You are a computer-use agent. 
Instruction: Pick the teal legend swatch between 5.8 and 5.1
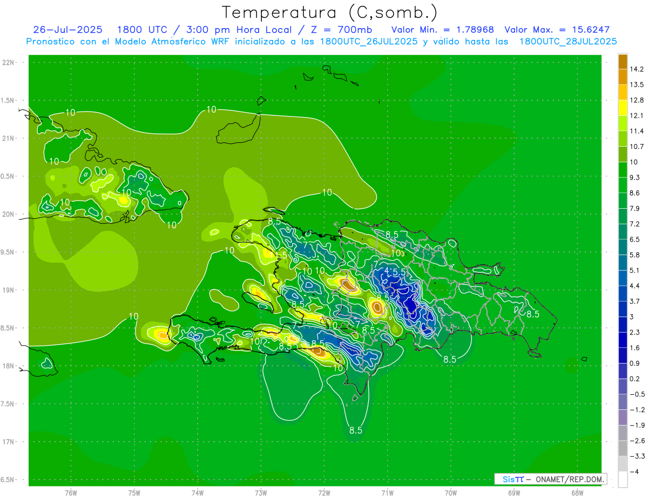623,263
